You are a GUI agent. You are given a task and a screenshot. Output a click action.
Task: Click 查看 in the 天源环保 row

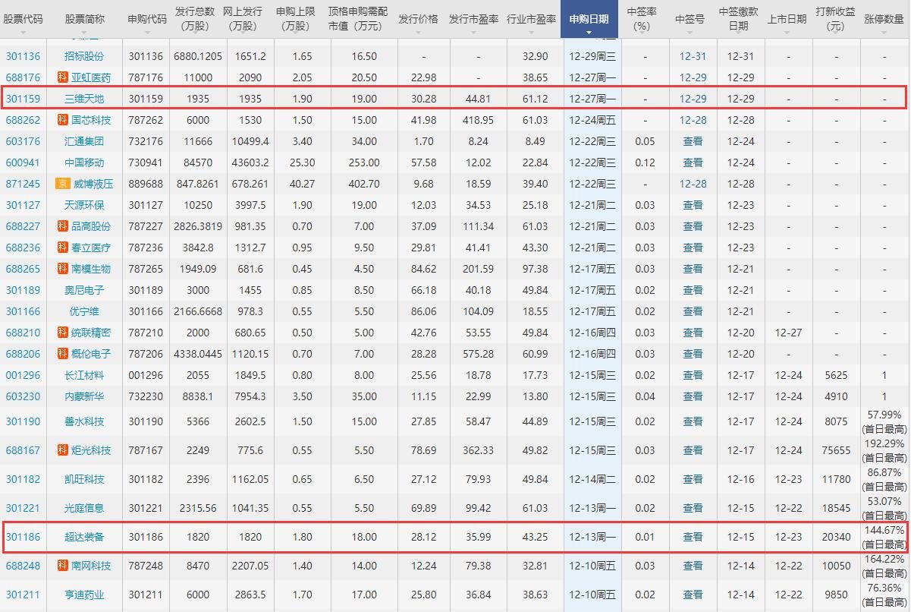[693, 205]
